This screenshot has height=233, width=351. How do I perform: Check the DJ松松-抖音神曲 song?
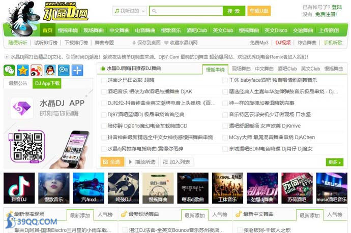104,103
